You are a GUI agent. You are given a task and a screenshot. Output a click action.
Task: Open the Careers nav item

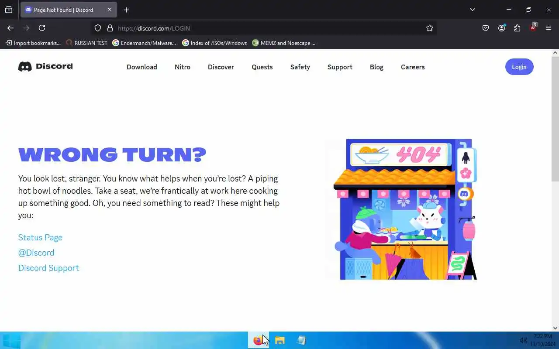(x=413, y=67)
